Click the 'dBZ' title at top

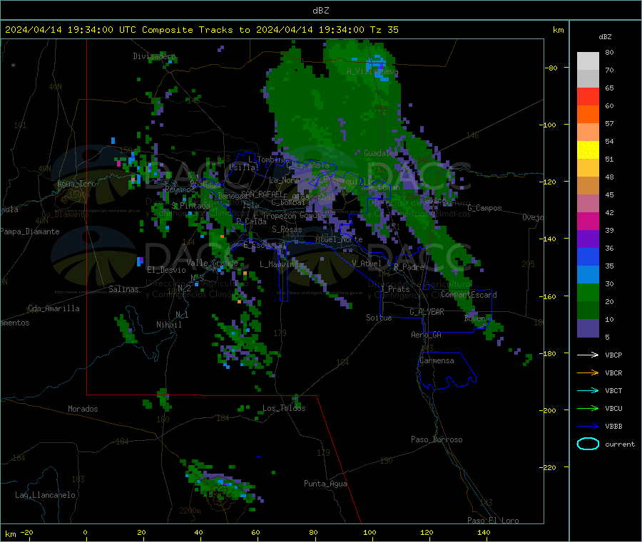(x=320, y=11)
